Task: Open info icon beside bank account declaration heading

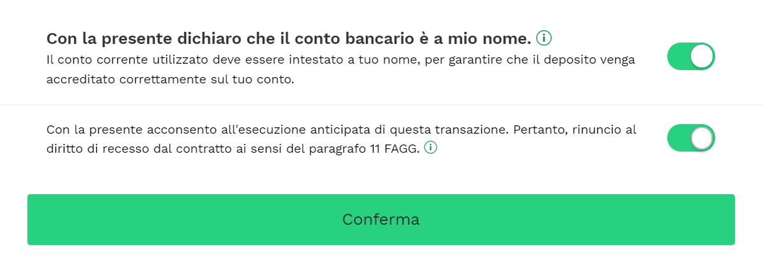Action: click(x=544, y=38)
